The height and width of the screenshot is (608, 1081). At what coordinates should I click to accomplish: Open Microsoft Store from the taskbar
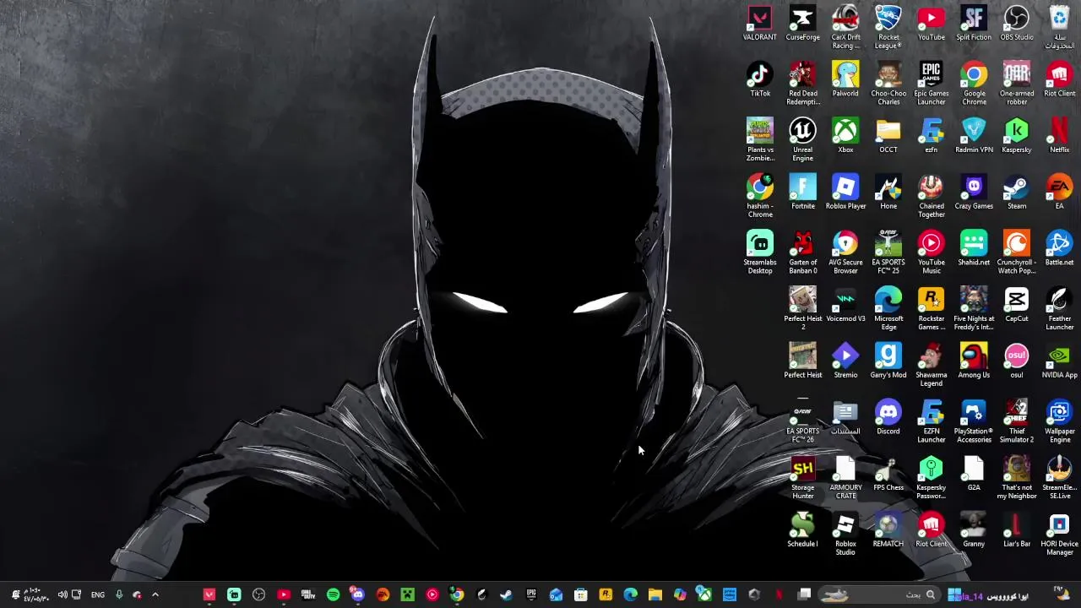click(x=580, y=594)
